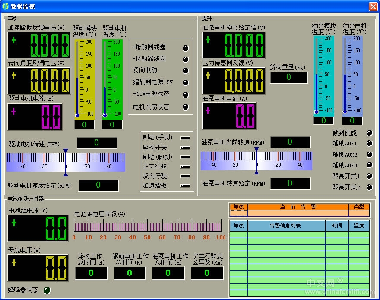
Task: Toggle the 加速踏板 accelerator indicator
Action: click(x=185, y=186)
